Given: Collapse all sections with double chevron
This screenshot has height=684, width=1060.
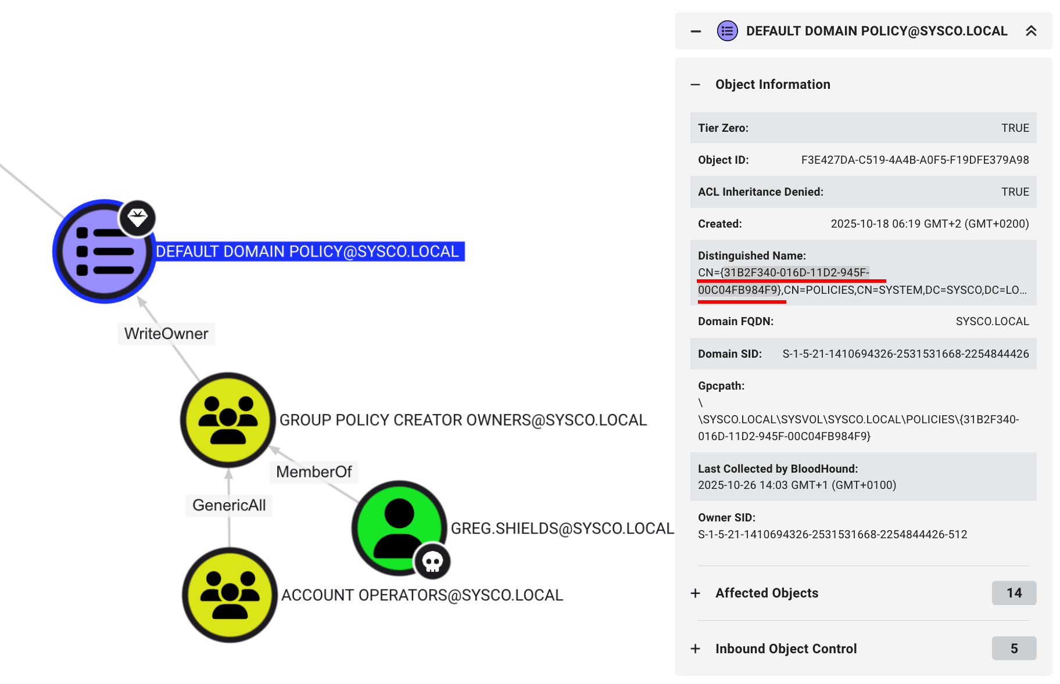Looking at the screenshot, I should [1031, 31].
